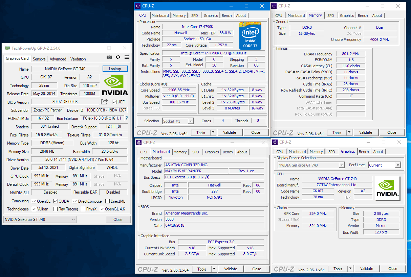The width and height of the screenshot is (411, 277).
Task: Switch to the Advanced tab in GPU-Z
Action: [x=58, y=59]
